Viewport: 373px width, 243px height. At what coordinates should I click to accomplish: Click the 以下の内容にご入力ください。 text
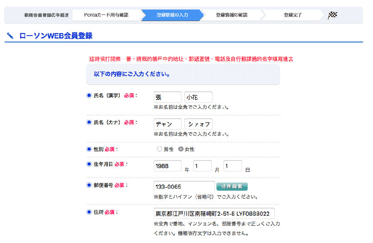tap(132, 74)
